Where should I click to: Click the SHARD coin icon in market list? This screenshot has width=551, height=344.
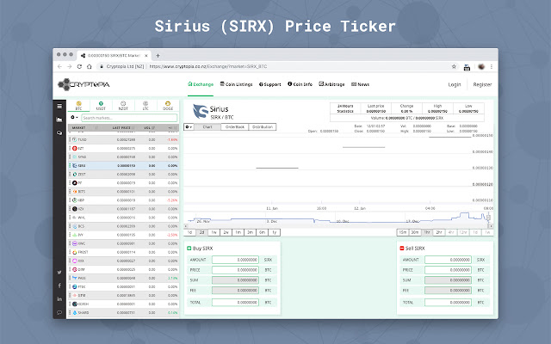pyautogui.click(x=75, y=312)
